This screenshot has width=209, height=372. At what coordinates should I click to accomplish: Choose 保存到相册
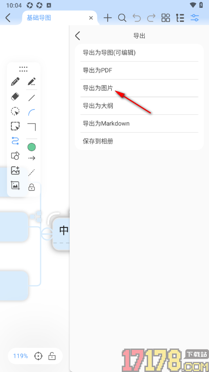139,141
